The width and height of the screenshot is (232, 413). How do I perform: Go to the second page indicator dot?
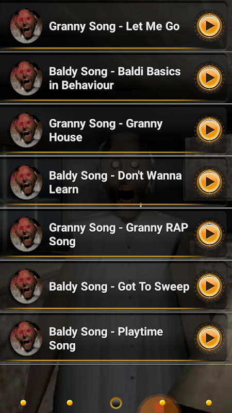pyautogui.click(x=70, y=403)
